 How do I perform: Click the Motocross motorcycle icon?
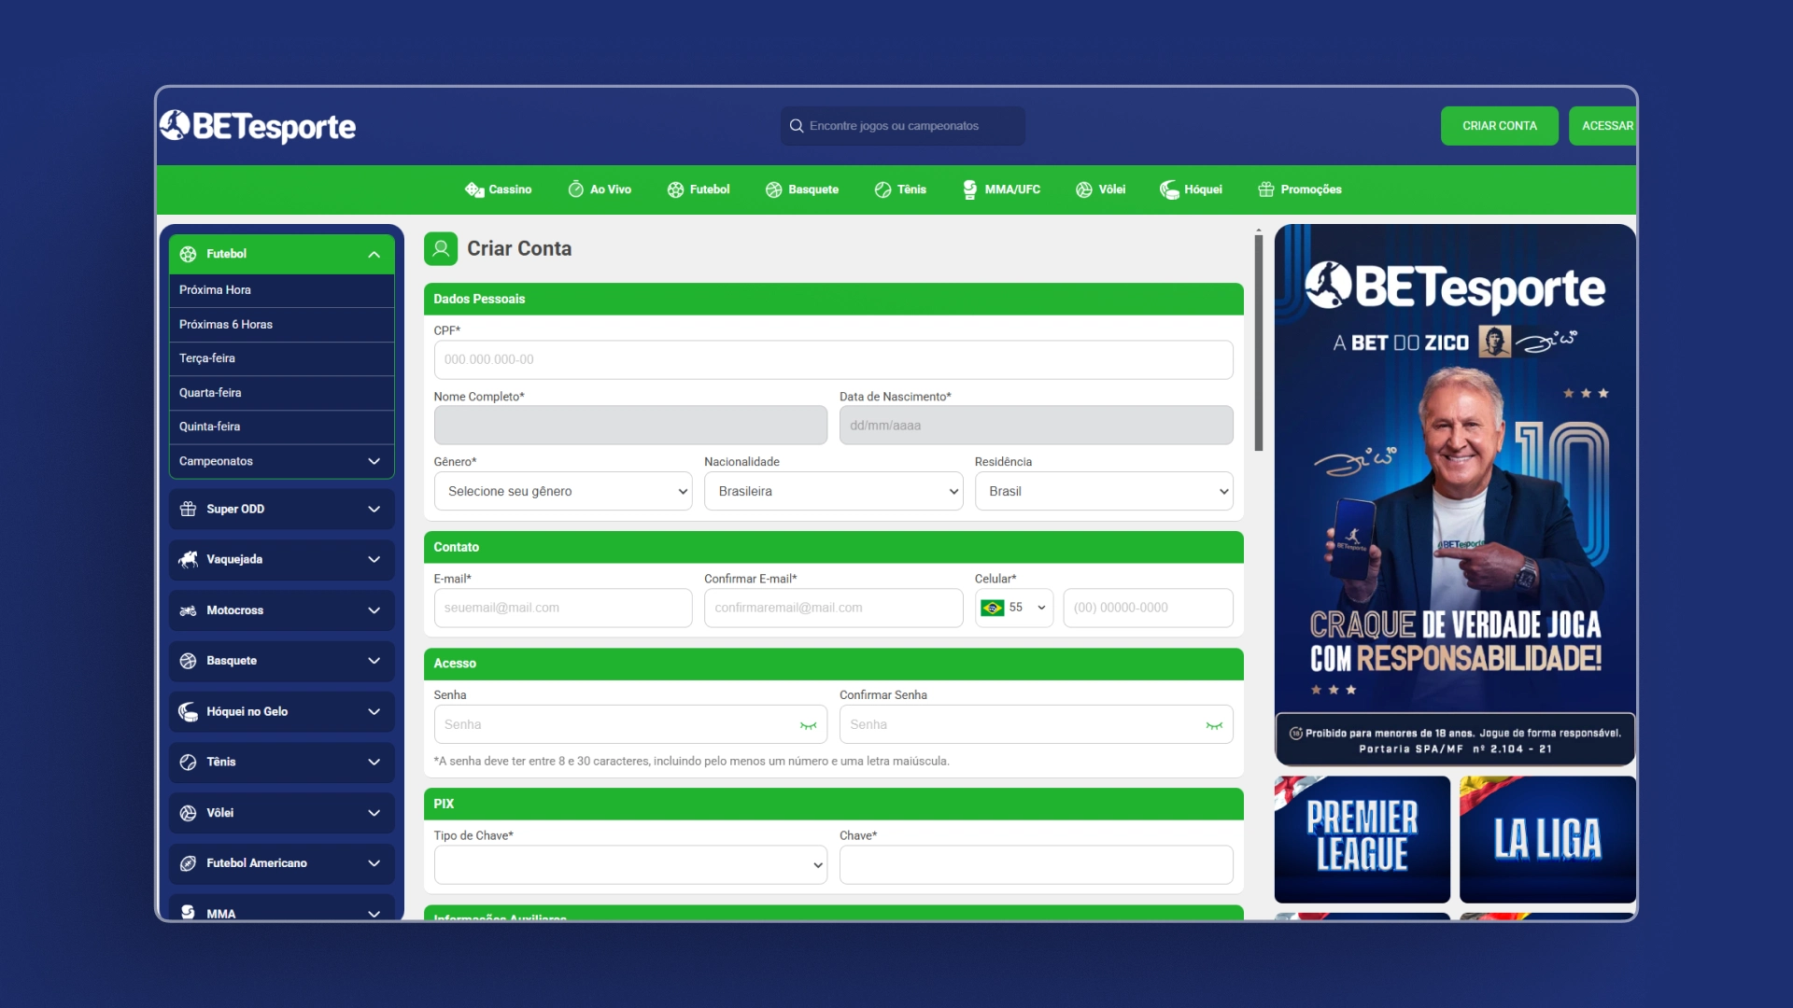[188, 610]
